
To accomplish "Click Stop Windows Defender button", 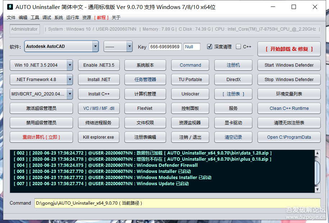I will [x=289, y=80].
